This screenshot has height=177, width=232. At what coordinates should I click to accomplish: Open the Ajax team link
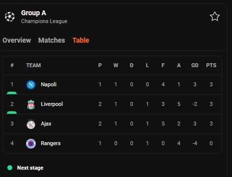pyautogui.click(x=46, y=124)
